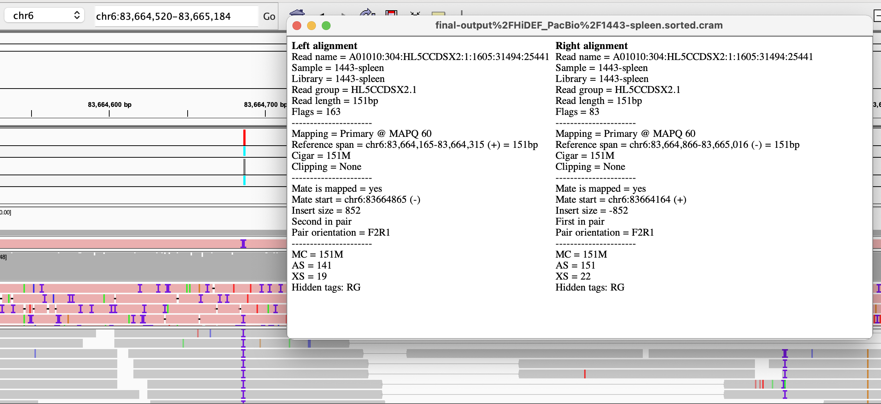The height and width of the screenshot is (404, 881).
Task: Click the 83,664,600 bp ruler label
Action: coord(110,105)
